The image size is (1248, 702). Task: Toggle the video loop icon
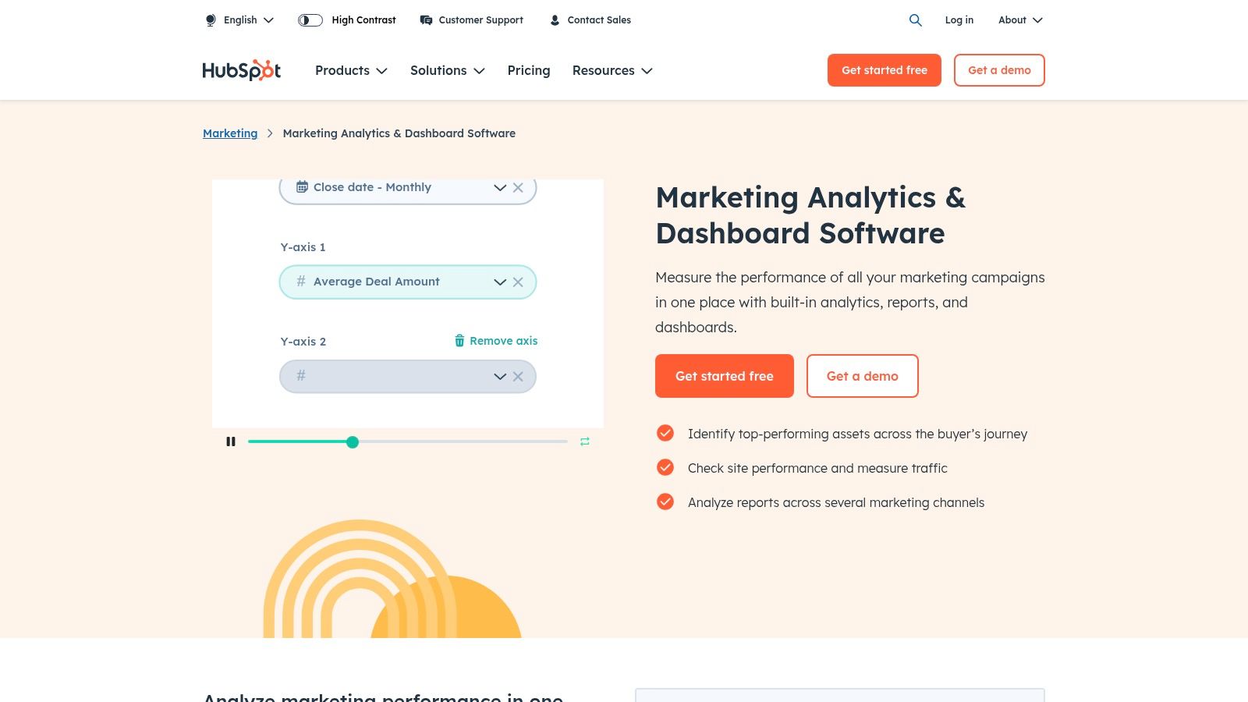click(585, 441)
